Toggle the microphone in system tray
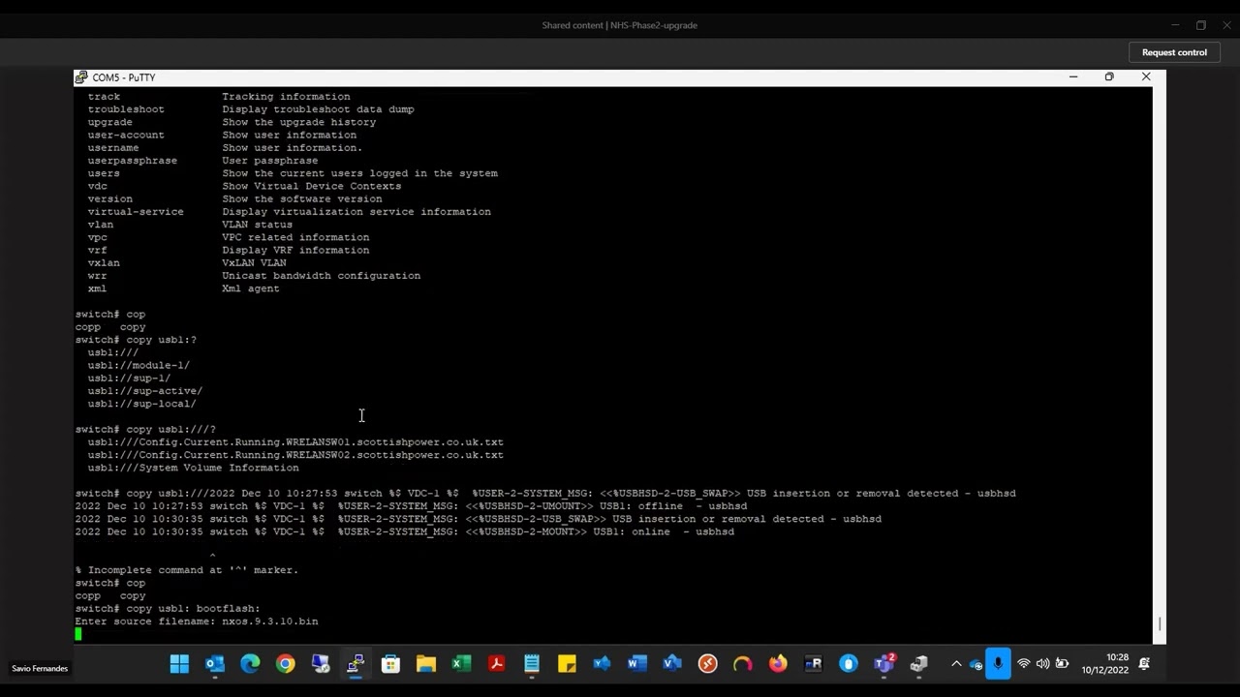 click(998, 664)
